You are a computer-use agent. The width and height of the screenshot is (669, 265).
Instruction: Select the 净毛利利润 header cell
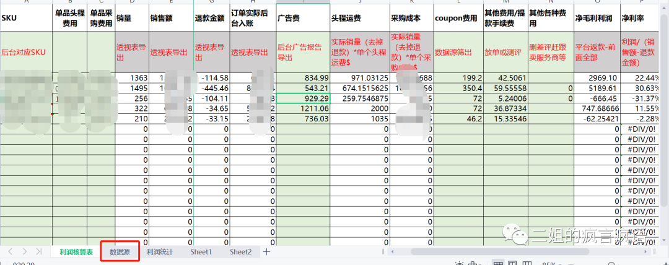597,18
